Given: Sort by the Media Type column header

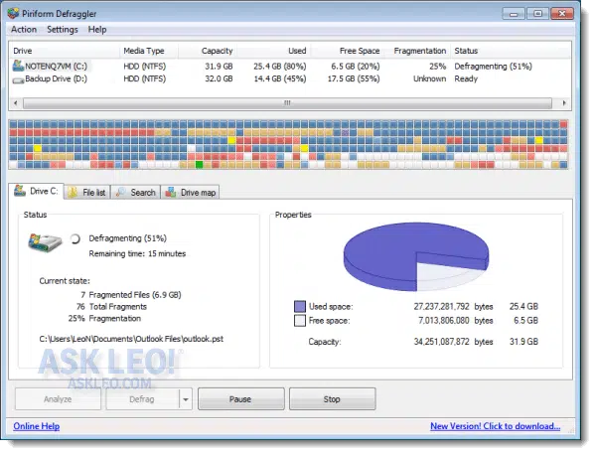Looking at the screenshot, I should pyautogui.click(x=149, y=51).
